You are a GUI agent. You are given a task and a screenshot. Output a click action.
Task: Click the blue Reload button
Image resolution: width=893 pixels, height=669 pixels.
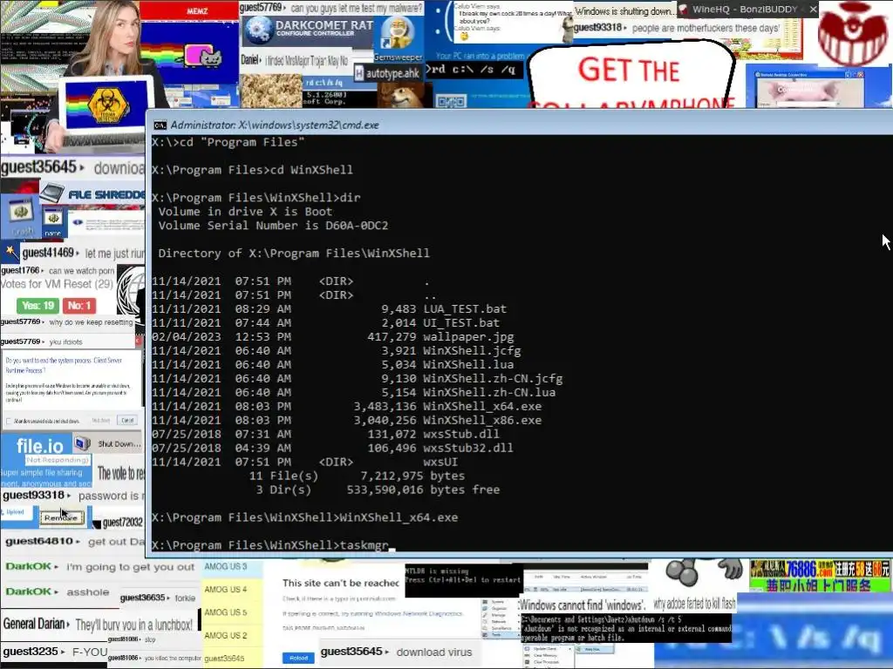[x=298, y=659]
